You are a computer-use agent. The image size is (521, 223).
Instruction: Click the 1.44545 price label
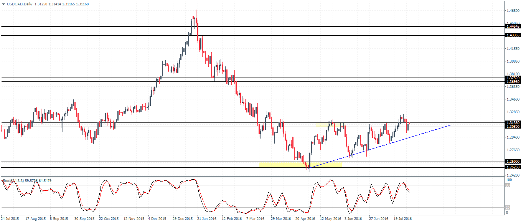513,26
